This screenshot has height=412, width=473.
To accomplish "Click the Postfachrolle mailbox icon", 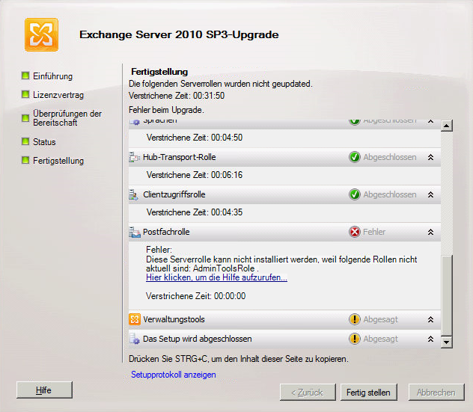I will [x=135, y=232].
